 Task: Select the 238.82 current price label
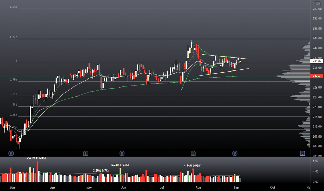(x=317, y=61)
